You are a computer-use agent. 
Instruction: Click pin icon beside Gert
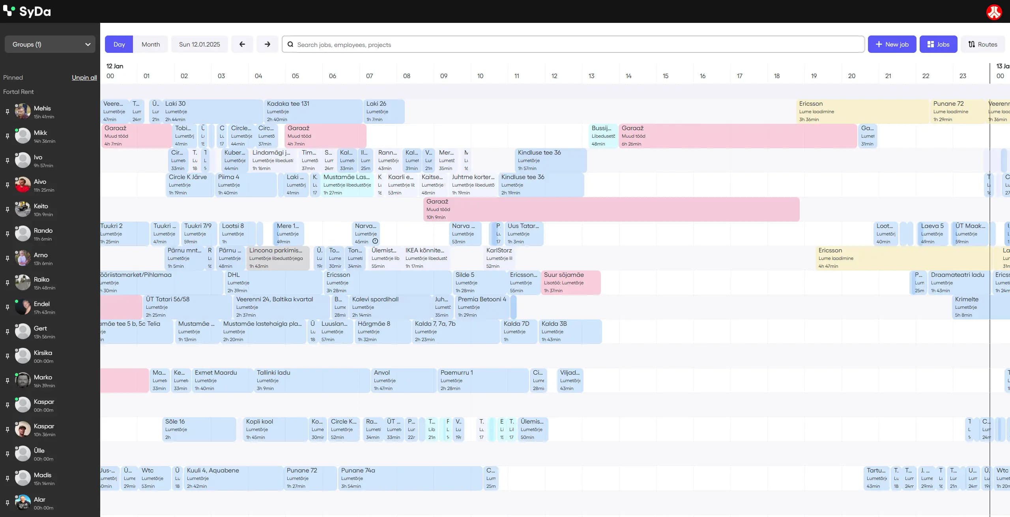click(x=7, y=332)
